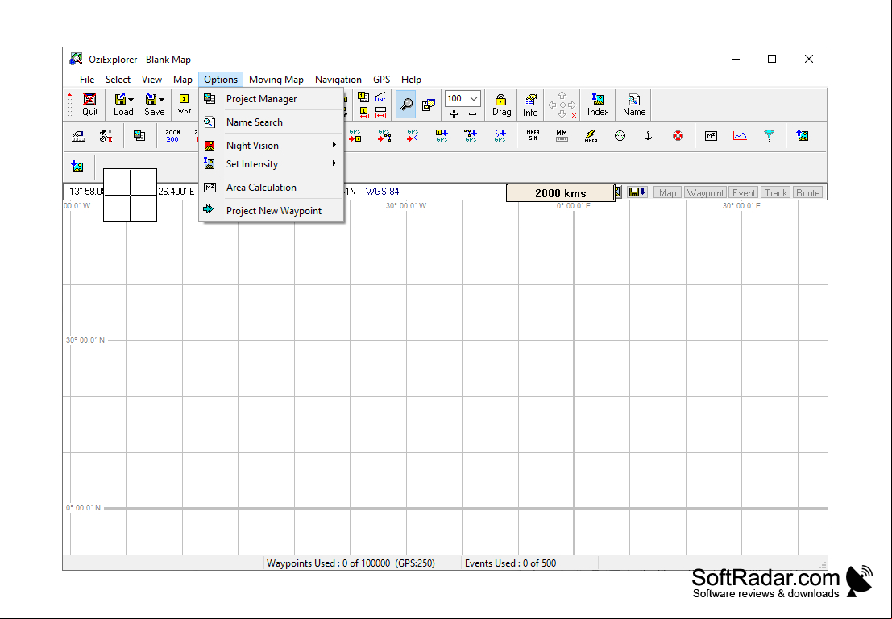Click the configuration tools icon
Viewport: 892px width, 619px height.
point(106,136)
